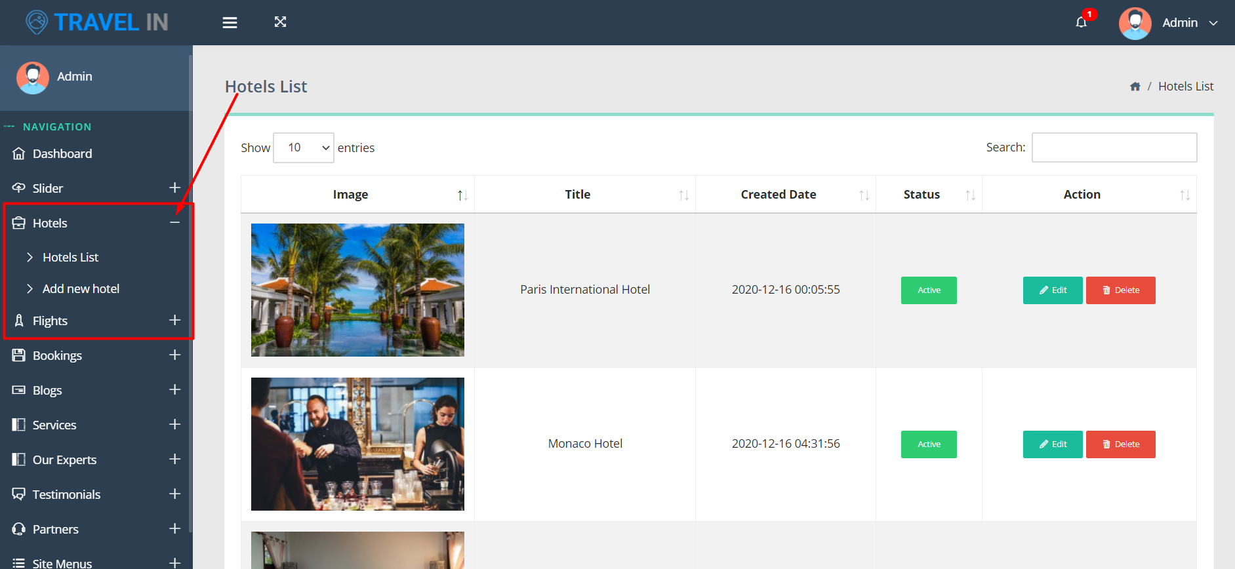This screenshot has width=1235, height=569.
Task: Select the Bookings menu item
Action: click(x=96, y=355)
